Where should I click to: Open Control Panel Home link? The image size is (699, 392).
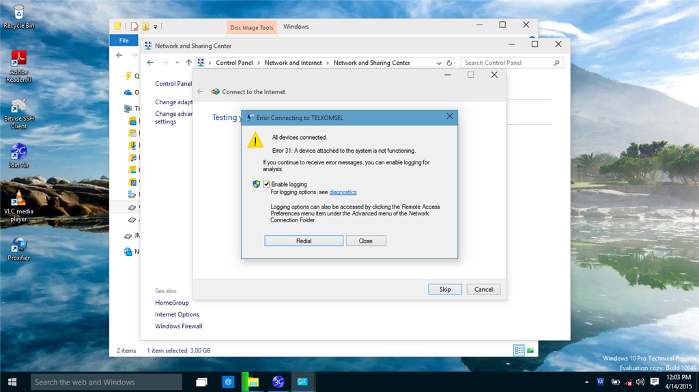[173, 83]
